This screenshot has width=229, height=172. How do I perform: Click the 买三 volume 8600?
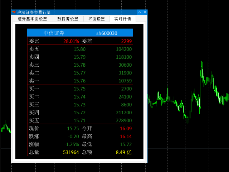coord(126,105)
